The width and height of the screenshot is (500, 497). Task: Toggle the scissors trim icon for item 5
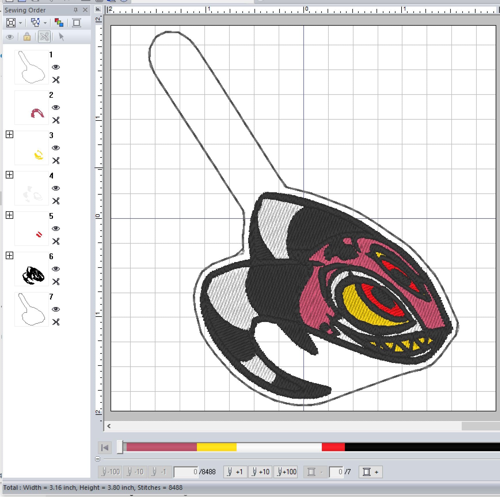point(56,241)
